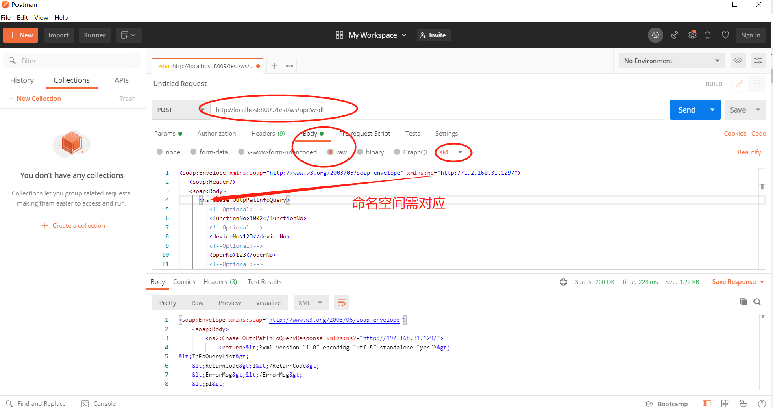This screenshot has height=407, width=773.
Task: Switch body type to binary
Action: pyautogui.click(x=361, y=152)
